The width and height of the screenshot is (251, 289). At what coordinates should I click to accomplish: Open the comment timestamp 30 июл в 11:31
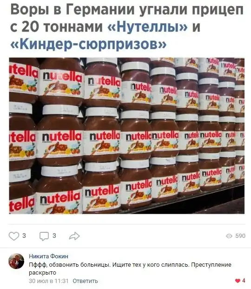49,281
